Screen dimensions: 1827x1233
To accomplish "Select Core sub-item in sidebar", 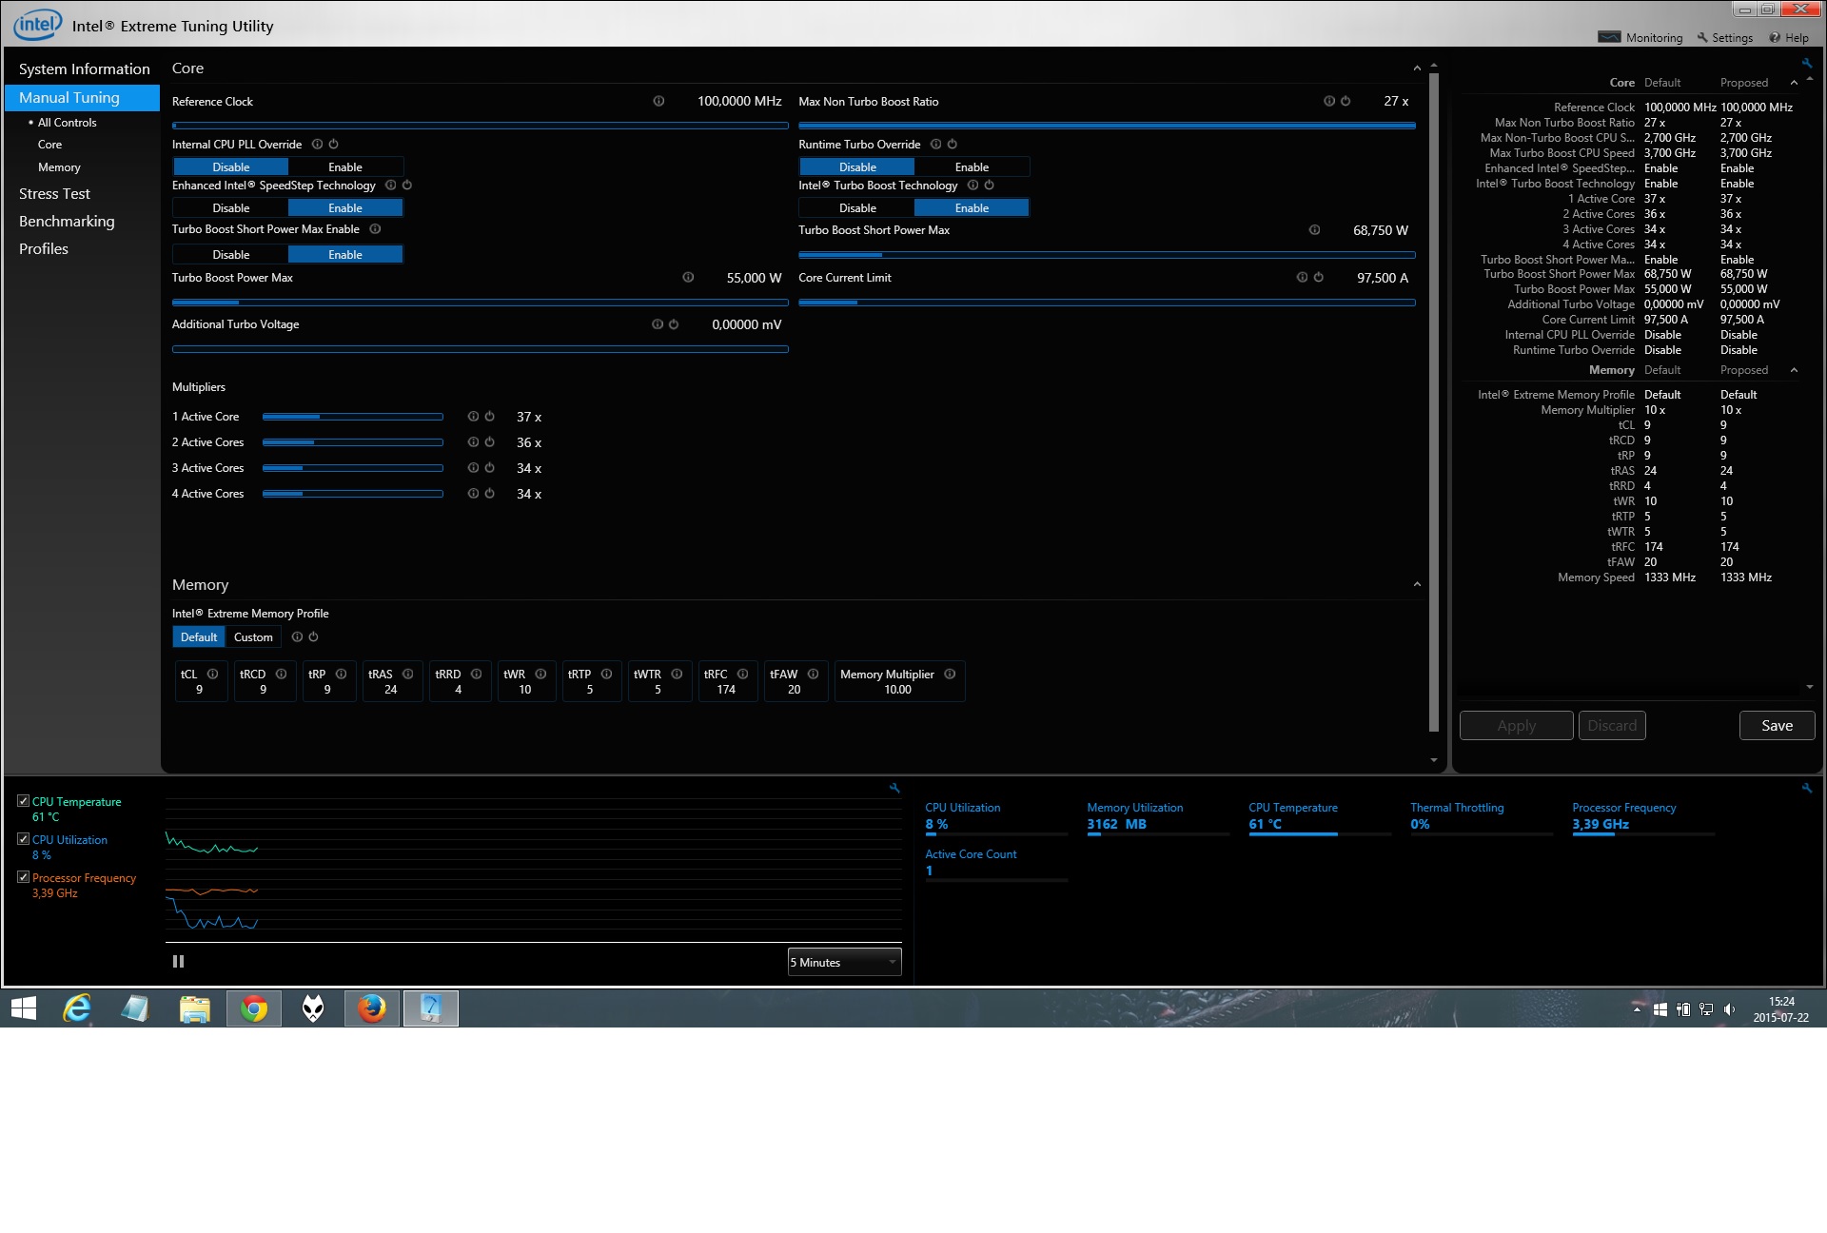I will tap(49, 145).
